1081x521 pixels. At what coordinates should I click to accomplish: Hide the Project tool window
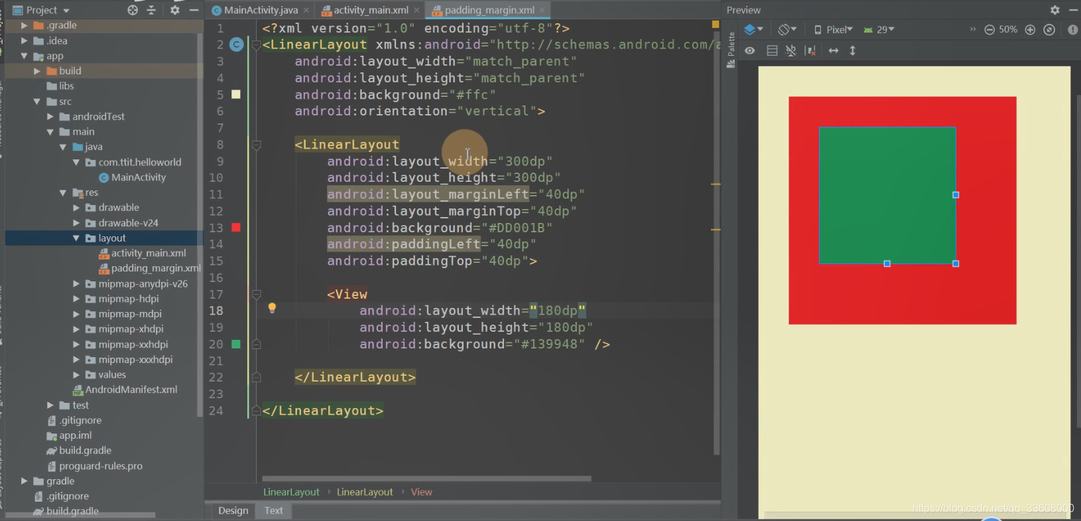[x=194, y=10]
